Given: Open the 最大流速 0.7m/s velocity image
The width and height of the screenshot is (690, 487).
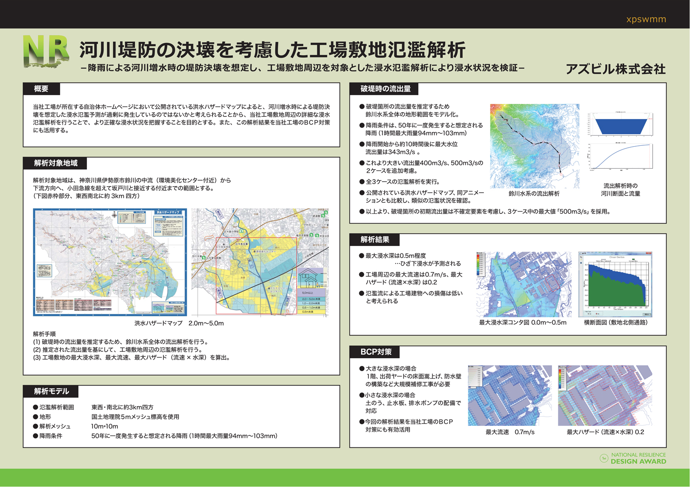Looking at the screenshot, I should (x=510, y=395).
